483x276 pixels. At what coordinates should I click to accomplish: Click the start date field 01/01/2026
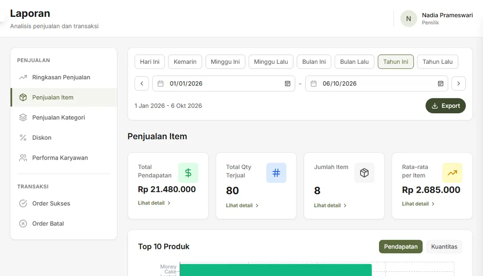coord(224,84)
